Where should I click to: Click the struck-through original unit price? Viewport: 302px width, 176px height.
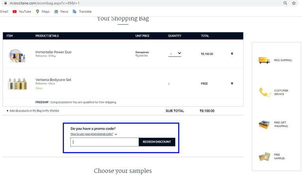(x=142, y=52)
